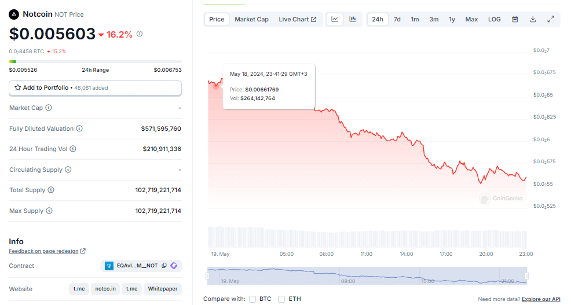
Task: Download the chart data
Action: 533,19
